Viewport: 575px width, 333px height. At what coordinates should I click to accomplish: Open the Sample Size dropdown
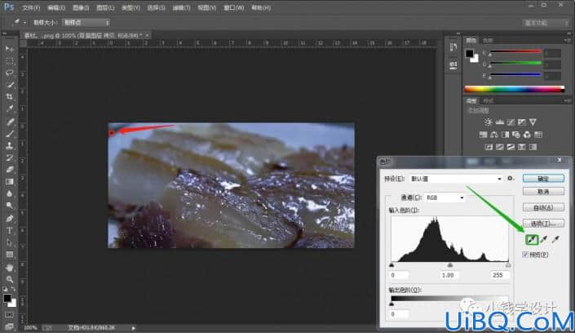(86, 22)
